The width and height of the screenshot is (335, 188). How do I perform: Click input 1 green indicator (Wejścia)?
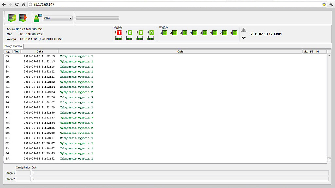click(165, 33)
